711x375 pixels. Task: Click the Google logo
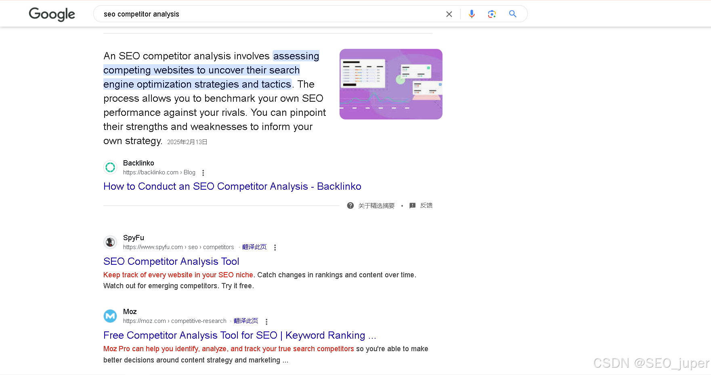(x=52, y=14)
